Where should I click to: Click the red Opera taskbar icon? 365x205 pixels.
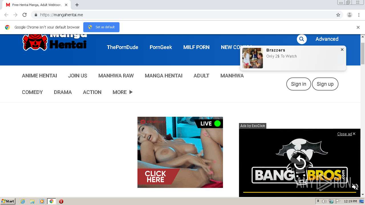click(61, 201)
